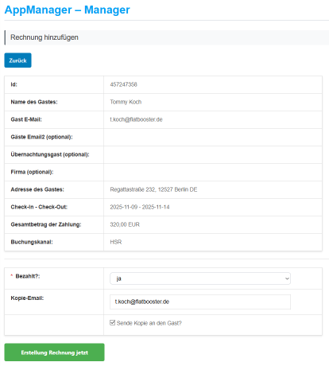
Task: Click the Name des Gastes label
Action: tap(34, 102)
